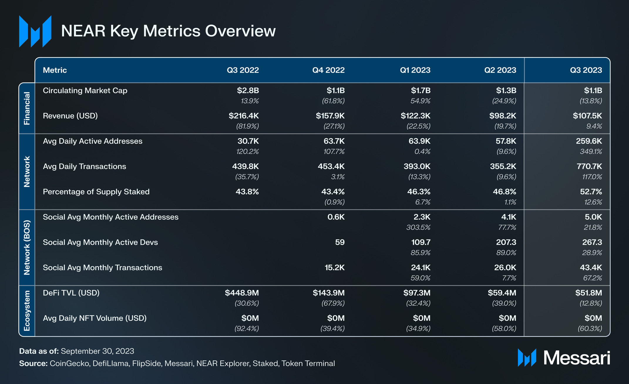
Task: Click the Q3 2023 value 259.6K
Action: click(589, 141)
